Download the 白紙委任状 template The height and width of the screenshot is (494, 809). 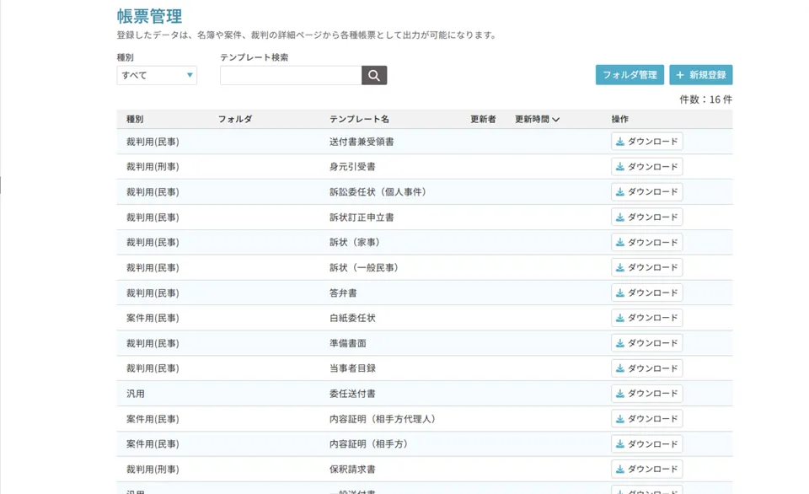coord(647,318)
